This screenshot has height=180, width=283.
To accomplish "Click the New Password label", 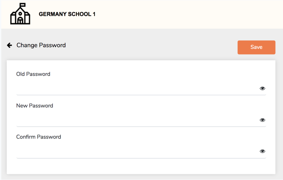I will tap(35, 106).
